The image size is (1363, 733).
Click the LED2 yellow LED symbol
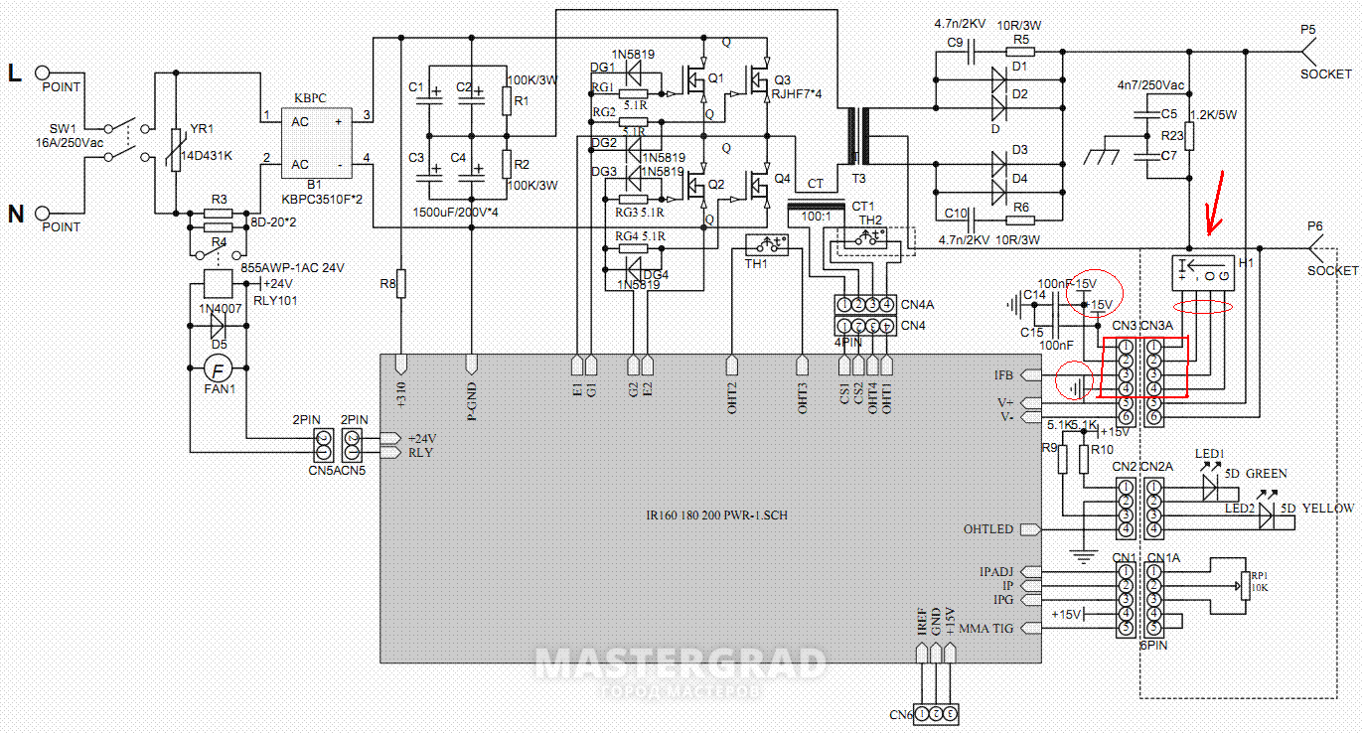point(1268,515)
